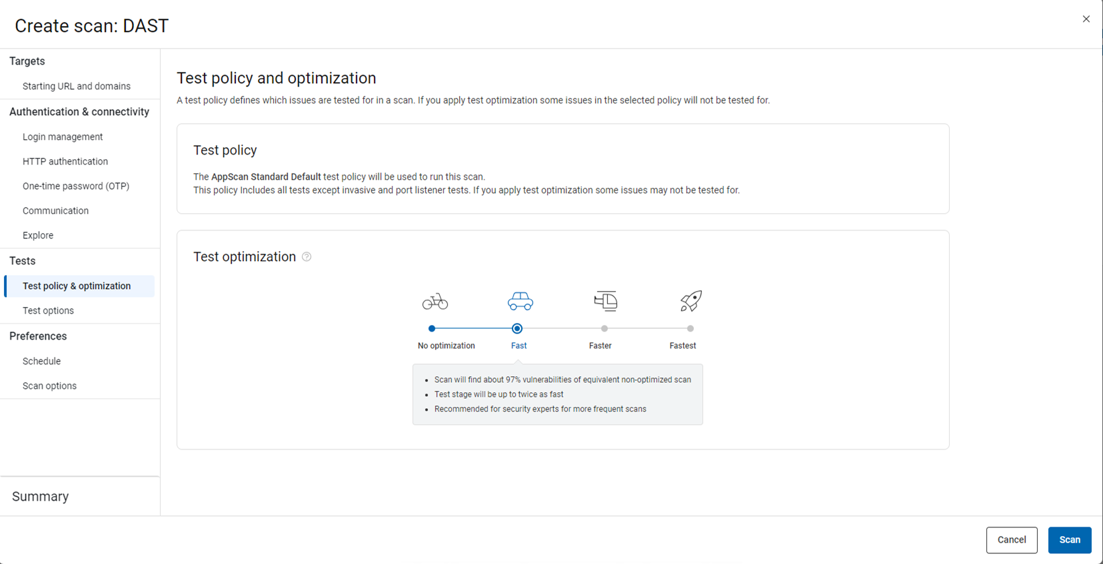
Task: Open Test optimization help icon
Action: tap(307, 257)
